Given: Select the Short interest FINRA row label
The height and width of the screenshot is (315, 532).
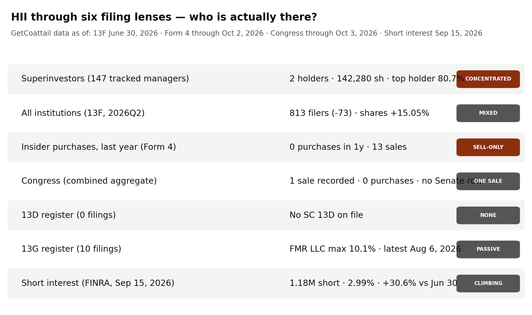Looking at the screenshot, I should [x=98, y=283].
